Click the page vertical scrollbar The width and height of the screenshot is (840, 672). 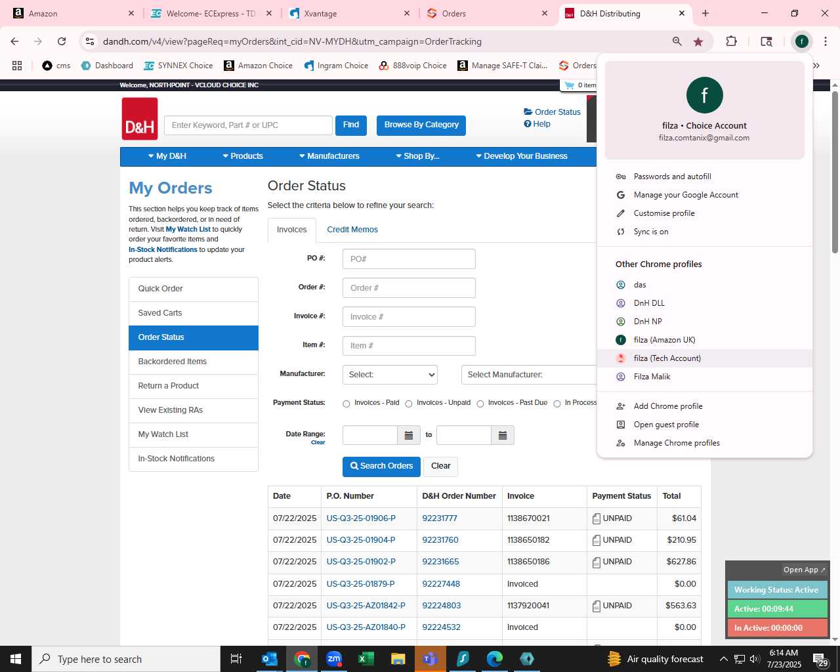point(835,172)
